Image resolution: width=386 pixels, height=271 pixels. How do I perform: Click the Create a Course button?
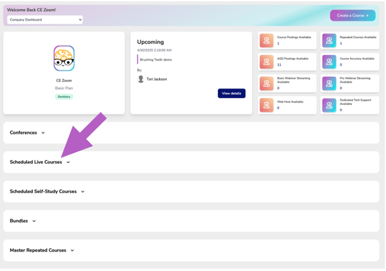click(352, 15)
